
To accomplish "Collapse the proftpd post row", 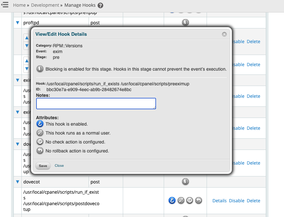I will click(18, 23).
